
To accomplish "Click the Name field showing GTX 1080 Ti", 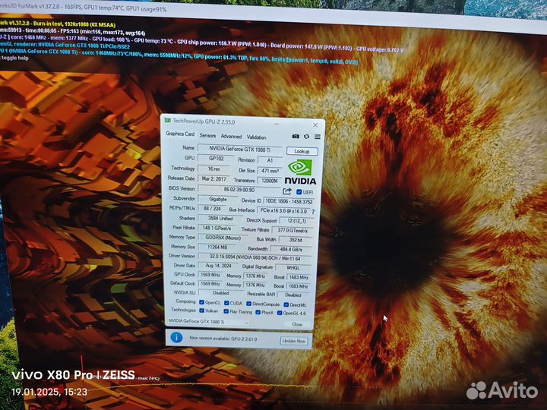I will [239, 149].
